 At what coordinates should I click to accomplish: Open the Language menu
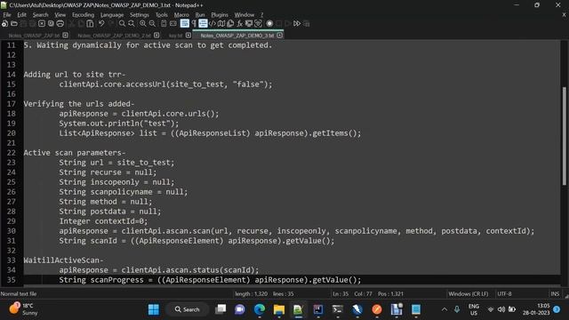pos(112,15)
